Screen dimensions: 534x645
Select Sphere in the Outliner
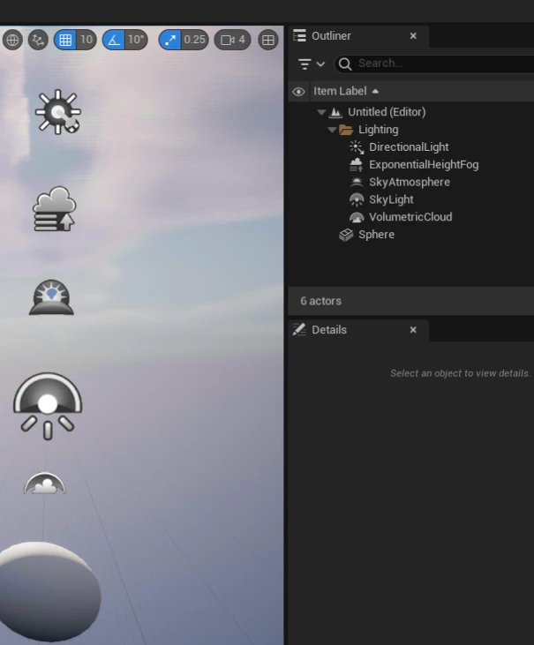click(376, 235)
